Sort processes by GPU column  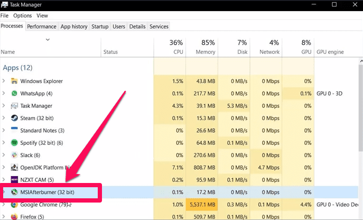coord(298,47)
